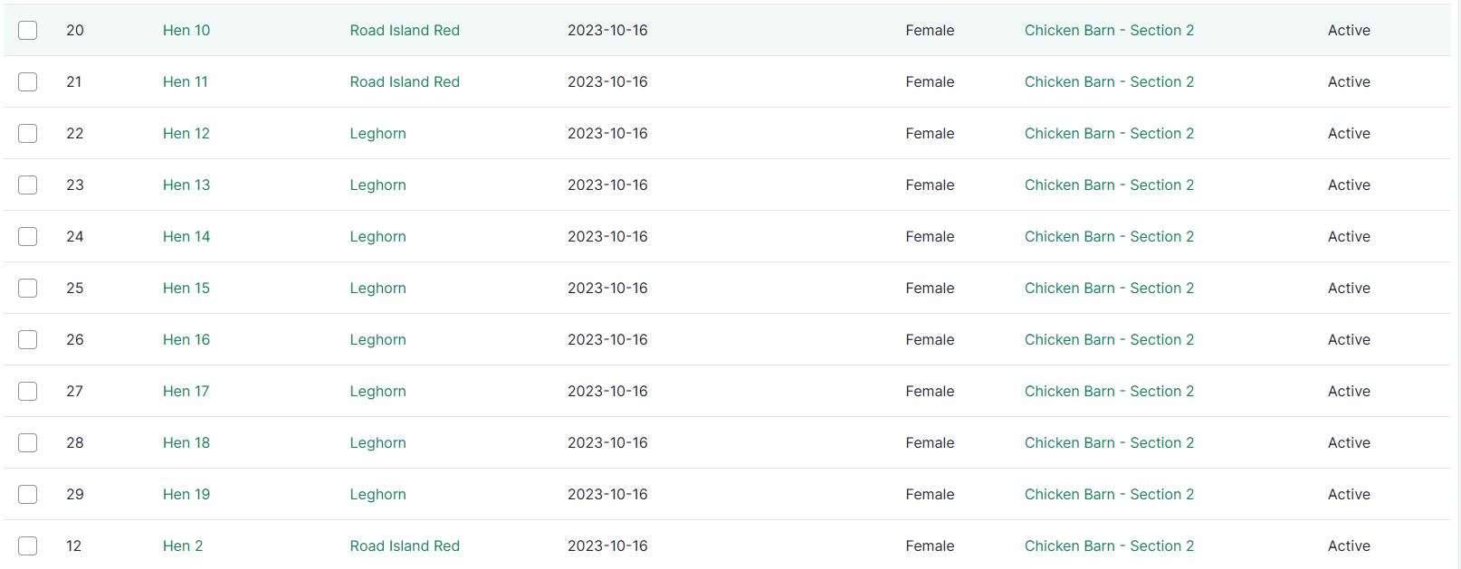This screenshot has width=1461, height=569.
Task: Open the Hen 12 record
Action: click(186, 133)
